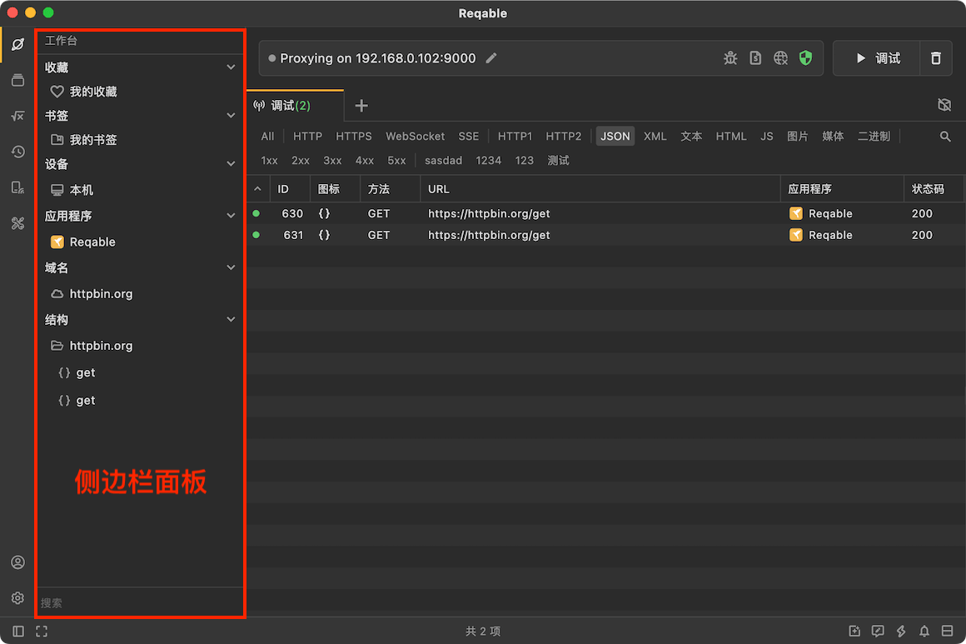
Task: Collapse the 结构 section
Action: 231,319
